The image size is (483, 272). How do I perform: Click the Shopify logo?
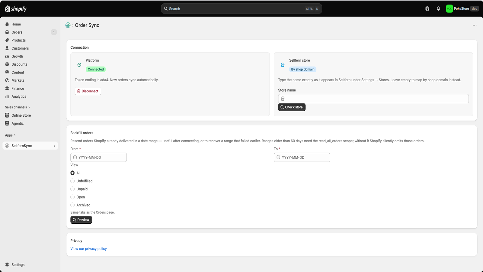coord(16,9)
